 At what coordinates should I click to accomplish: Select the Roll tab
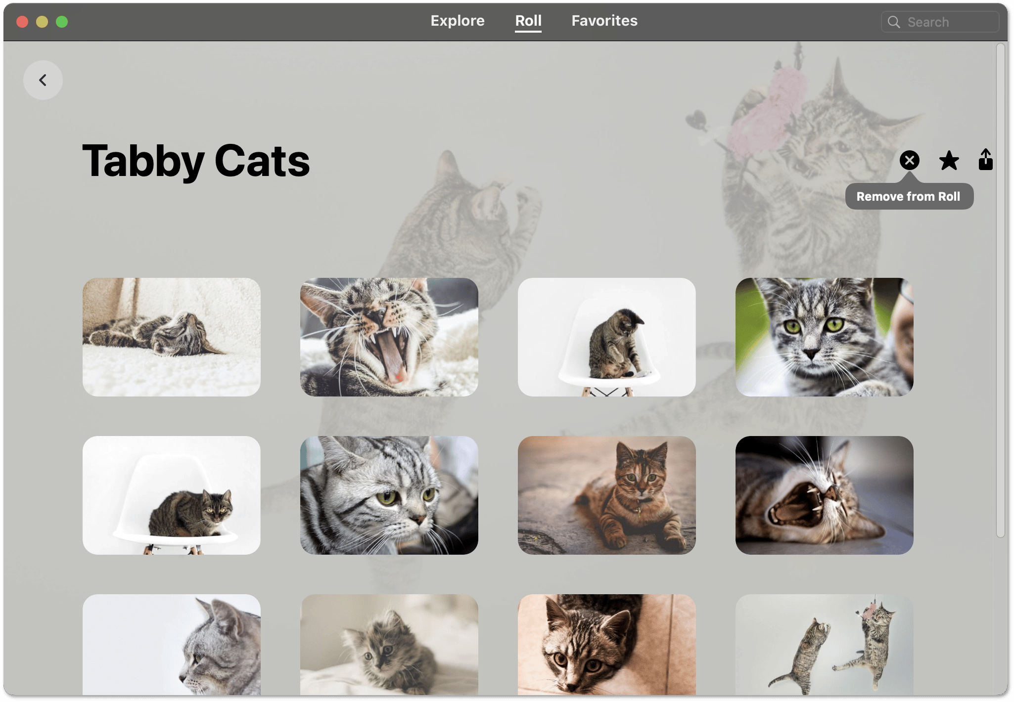(x=528, y=21)
